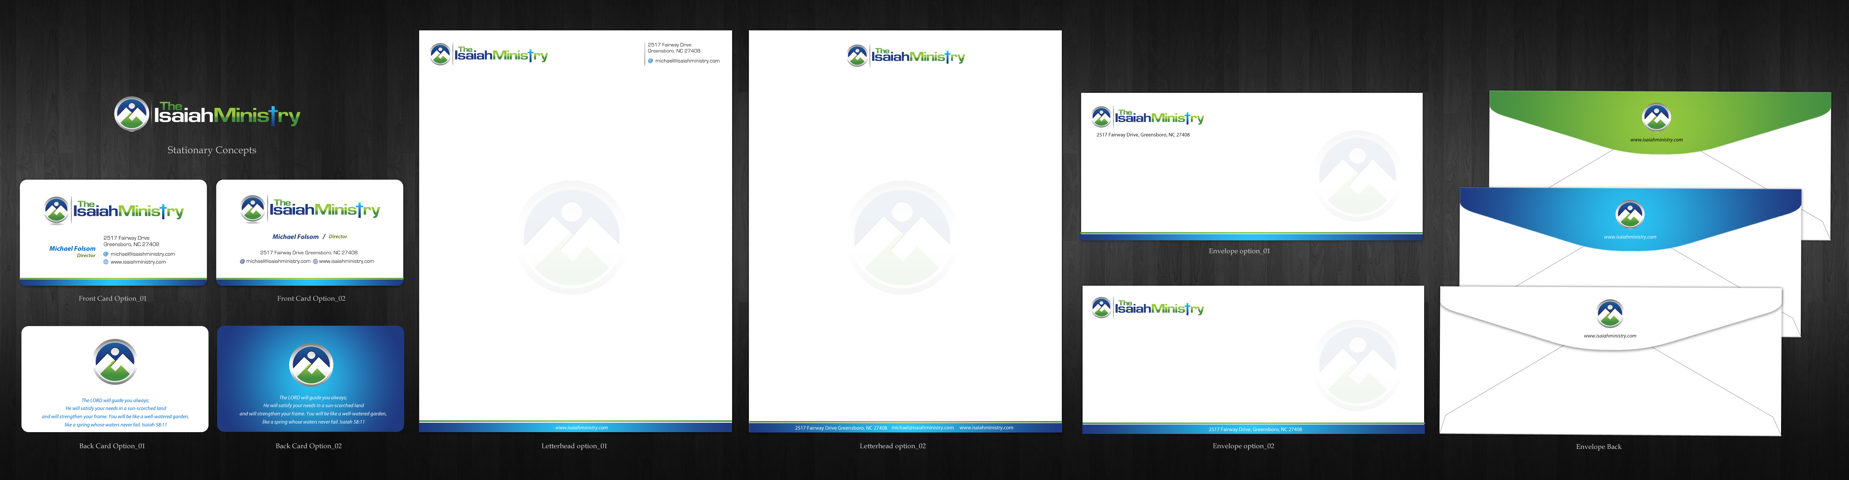Click the mountain logo on white back card
Image resolution: width=1849 pixels, height=480 pixels.
pyautogui.click(x=115, y=362)
